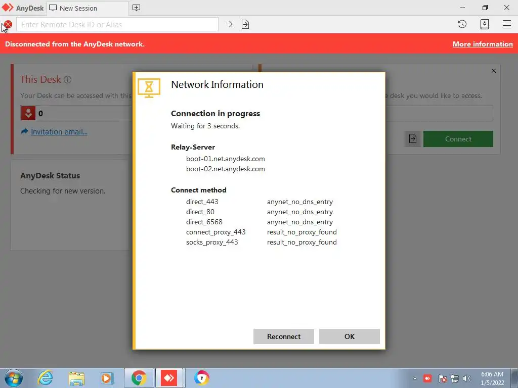Open the Action Center flag icon
The image size is (518, 388).
point(442,378)
